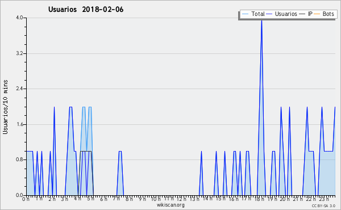Click the y-axis value '0.8'
Image resolution: width=341 pixels, height=210 pixels.
point(19,159)
